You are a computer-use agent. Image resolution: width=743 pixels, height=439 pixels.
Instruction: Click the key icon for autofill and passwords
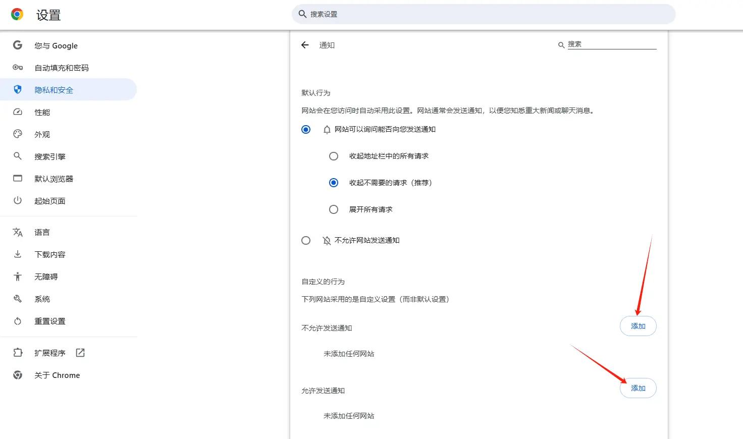pyautogui.click(x=18, y=68)
